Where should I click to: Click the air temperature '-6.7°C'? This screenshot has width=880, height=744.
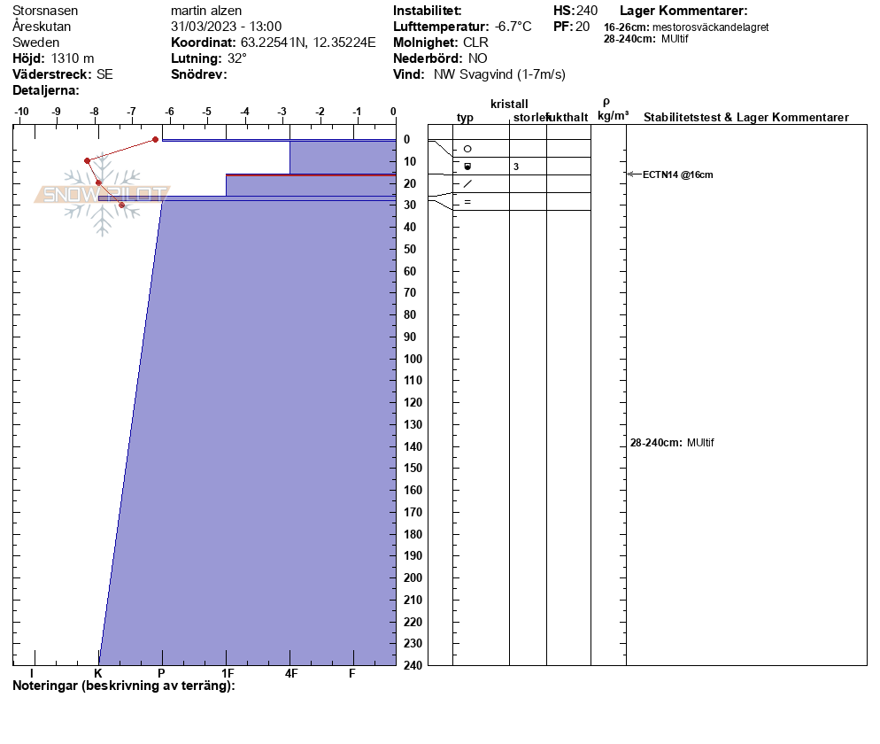(513, 27)
